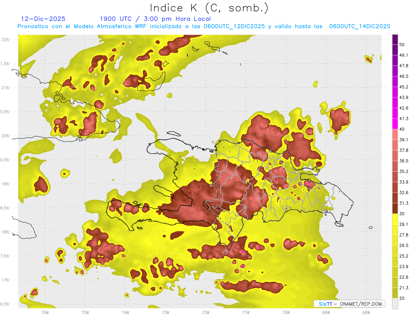
Task: Click the '22N' latitude label
Action: (5, 39)
